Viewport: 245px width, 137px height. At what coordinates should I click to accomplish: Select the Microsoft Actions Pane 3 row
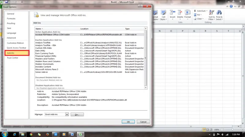(x=89, y=69)
